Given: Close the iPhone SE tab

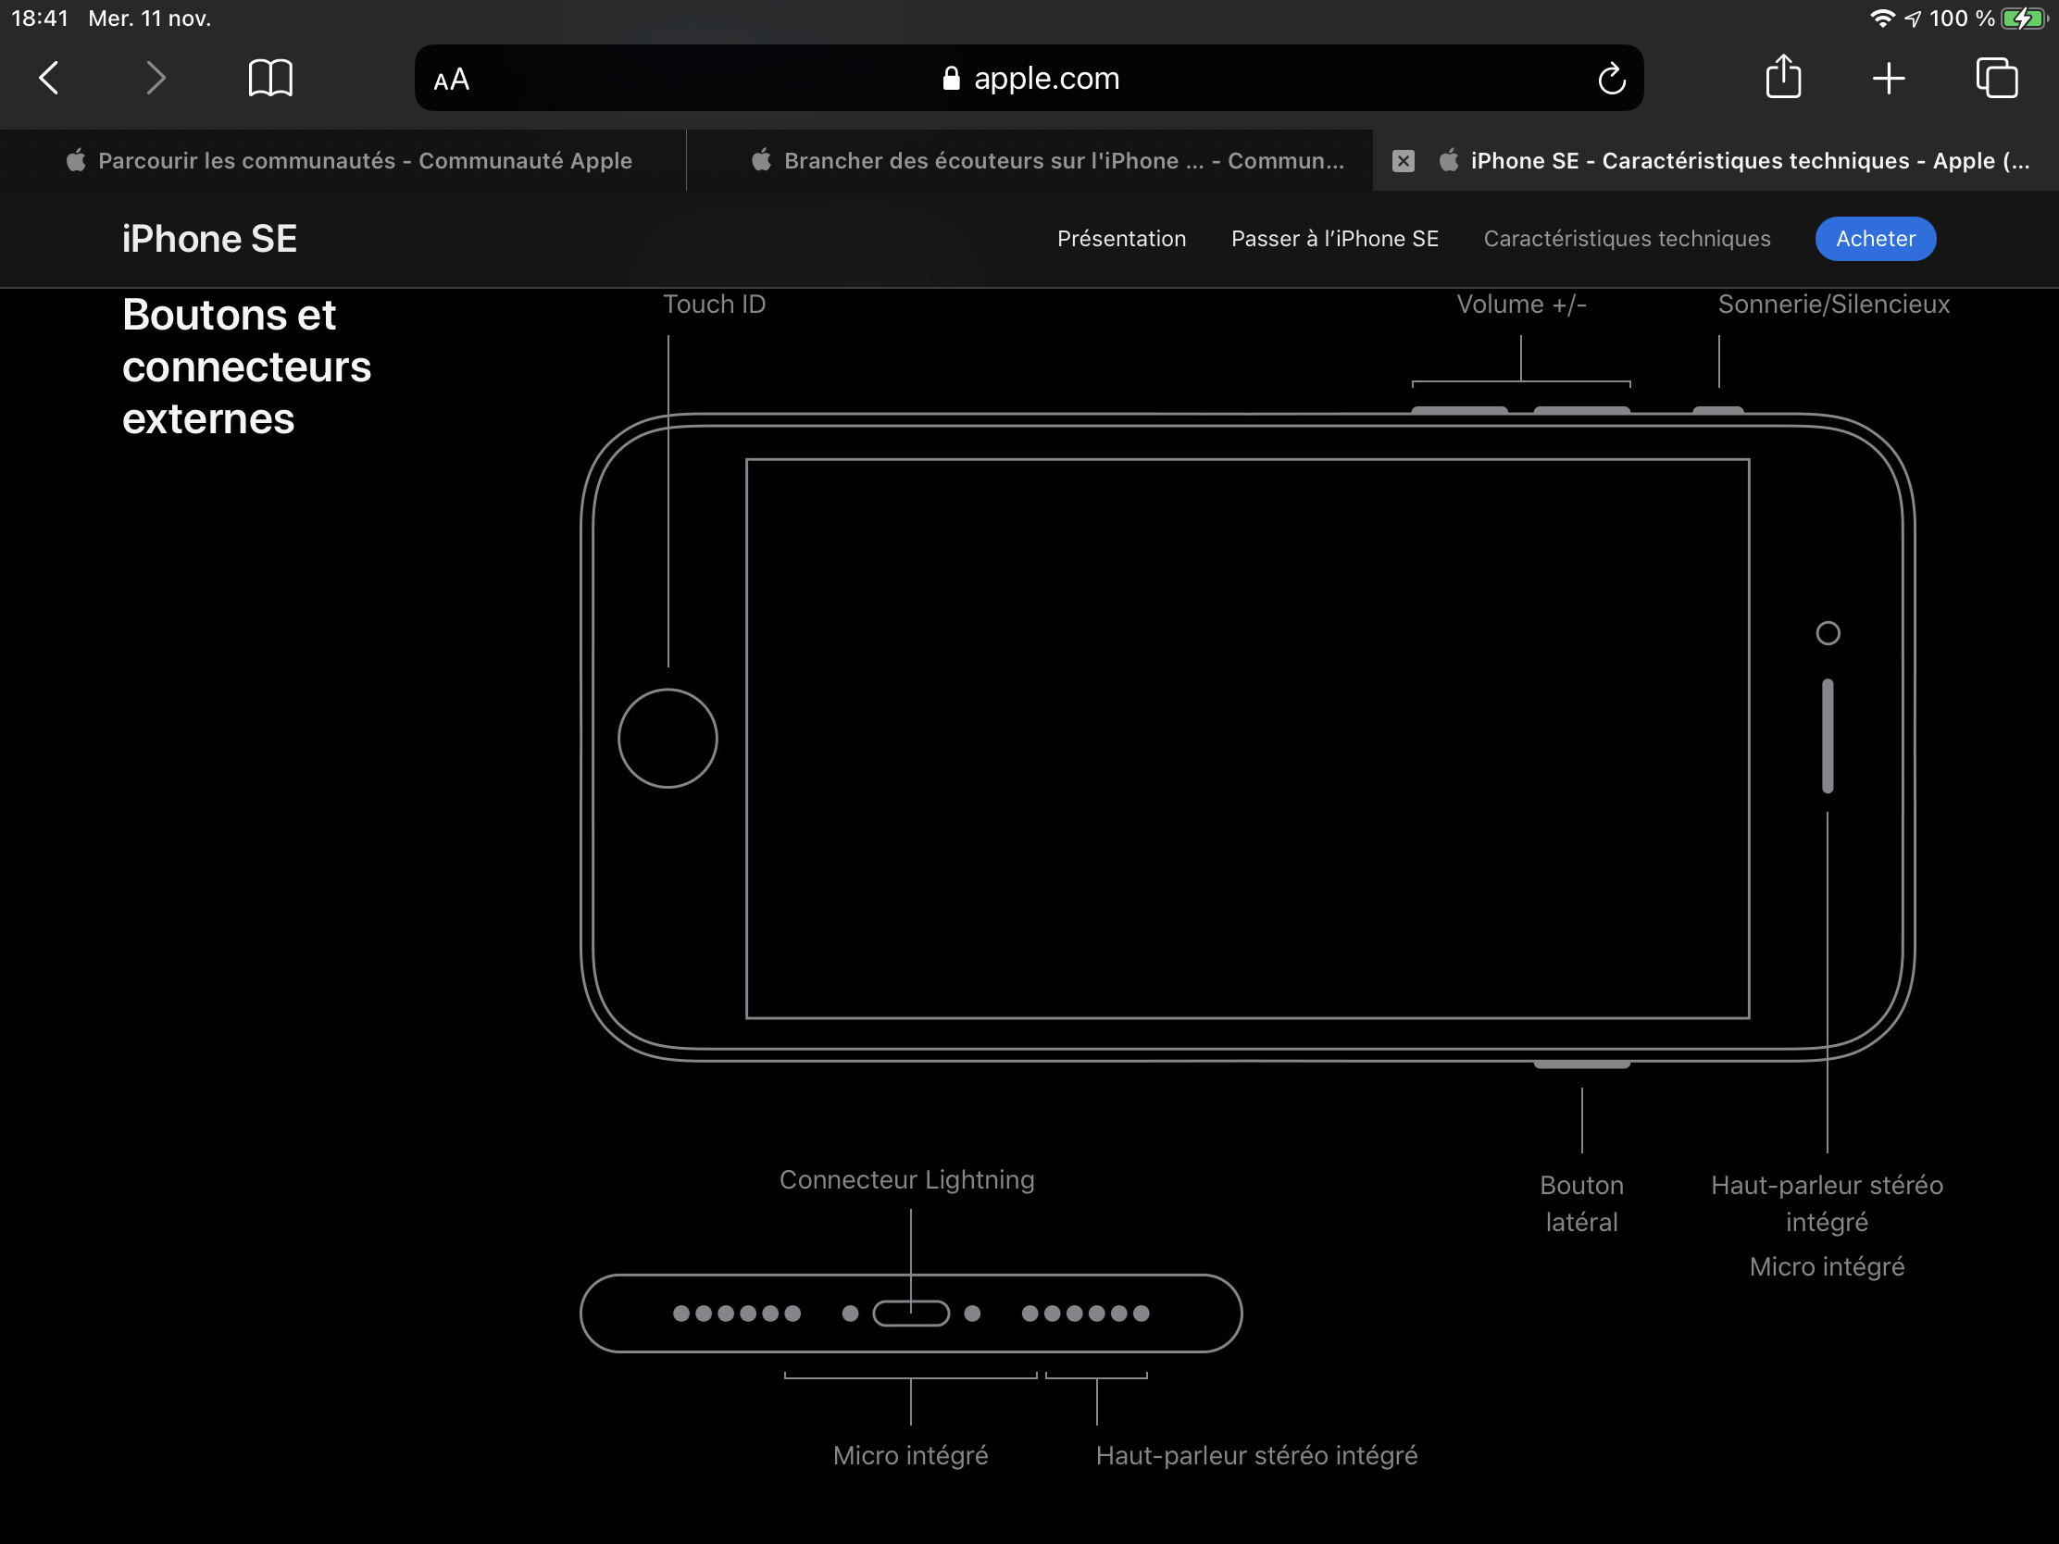Looking at the screenshot, I should click(1403, 161).
